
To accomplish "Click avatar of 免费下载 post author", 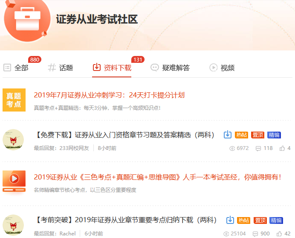I will [13, 140].
